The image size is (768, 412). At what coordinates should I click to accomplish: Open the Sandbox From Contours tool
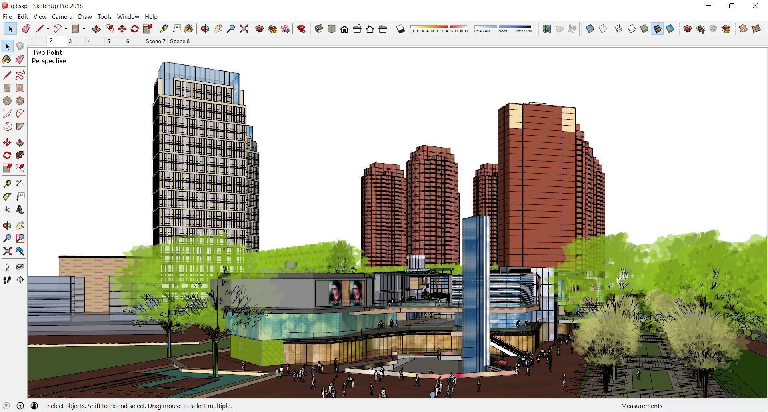point(744,29)
